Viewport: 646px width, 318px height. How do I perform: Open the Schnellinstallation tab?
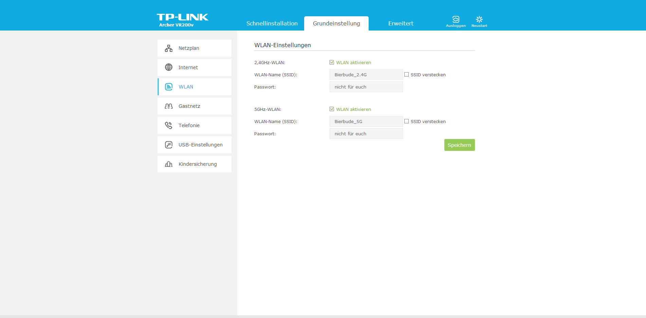point(272,23)
